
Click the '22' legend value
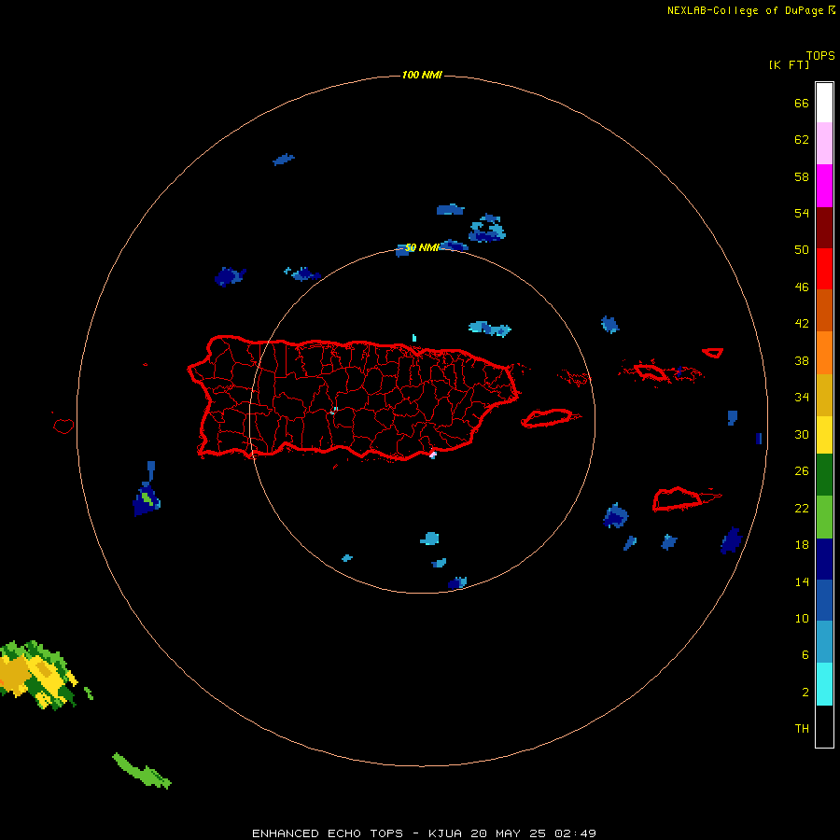pos(802,508)
